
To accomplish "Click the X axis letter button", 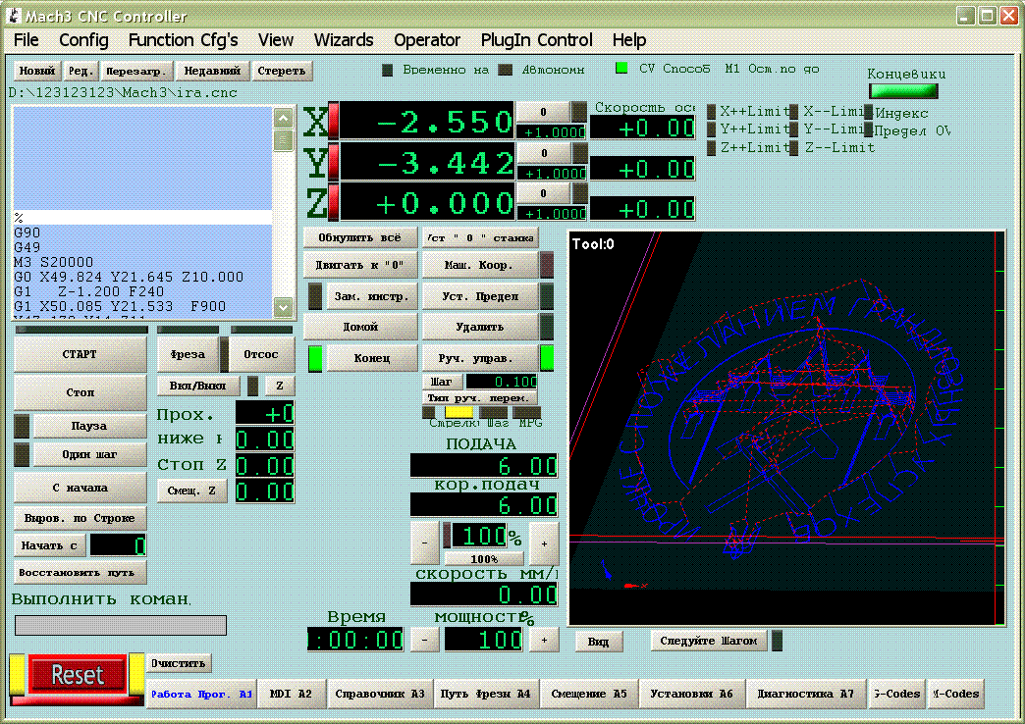I will click(315, 122).
